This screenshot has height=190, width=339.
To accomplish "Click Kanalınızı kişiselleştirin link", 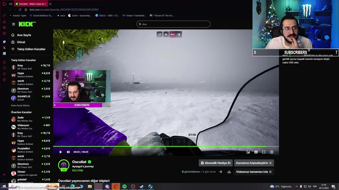I will point(254,163).
